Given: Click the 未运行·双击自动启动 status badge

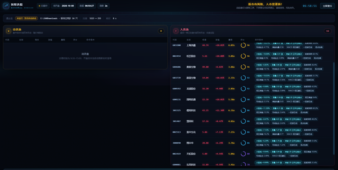Looking at the screenshot, I should (x=26, y=19).
